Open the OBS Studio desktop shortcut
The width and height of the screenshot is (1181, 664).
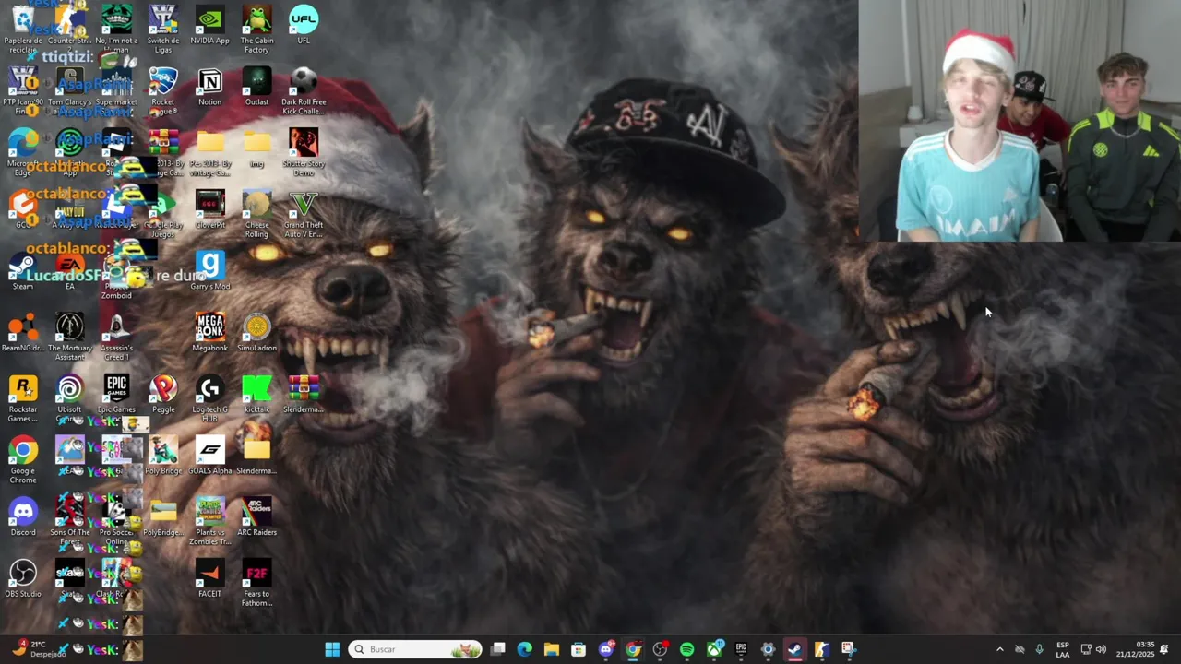point(23,578)
